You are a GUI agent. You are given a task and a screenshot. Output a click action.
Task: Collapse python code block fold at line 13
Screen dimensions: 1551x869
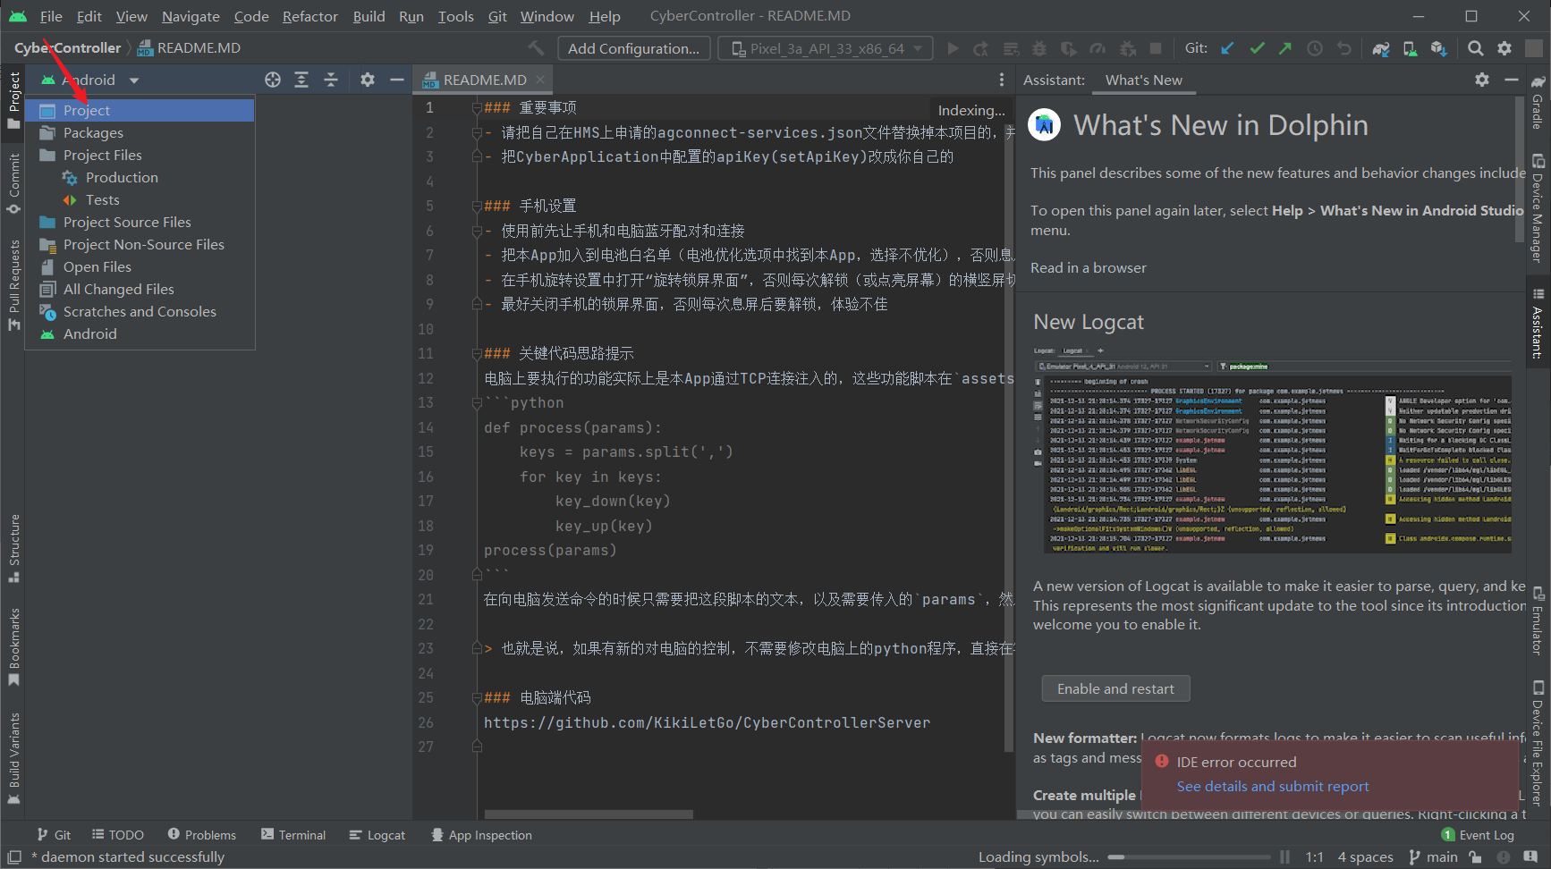pos(477,403)
